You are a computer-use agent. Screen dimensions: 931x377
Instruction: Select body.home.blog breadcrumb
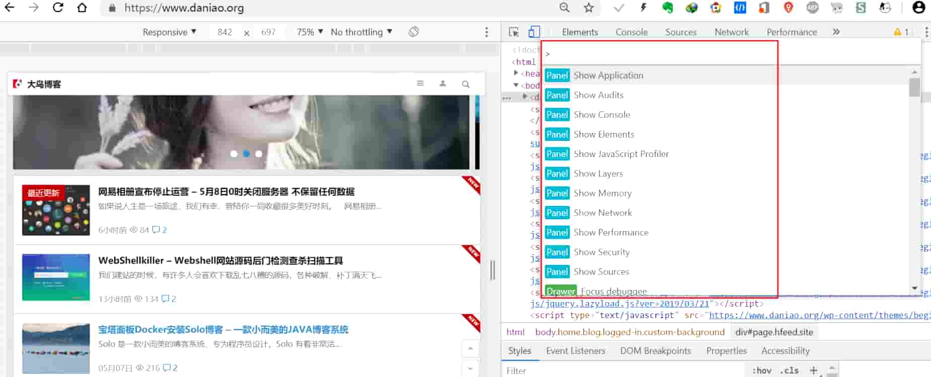[x=629, y=332]
